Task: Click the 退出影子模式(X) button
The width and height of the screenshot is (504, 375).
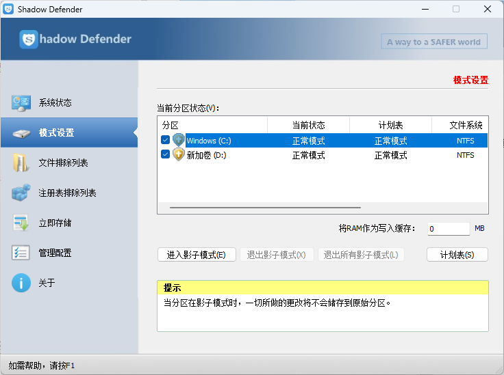Action: click(x=277, y=255)
